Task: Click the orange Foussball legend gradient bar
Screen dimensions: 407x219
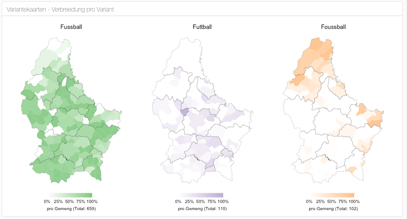Action: click(333, 195)
